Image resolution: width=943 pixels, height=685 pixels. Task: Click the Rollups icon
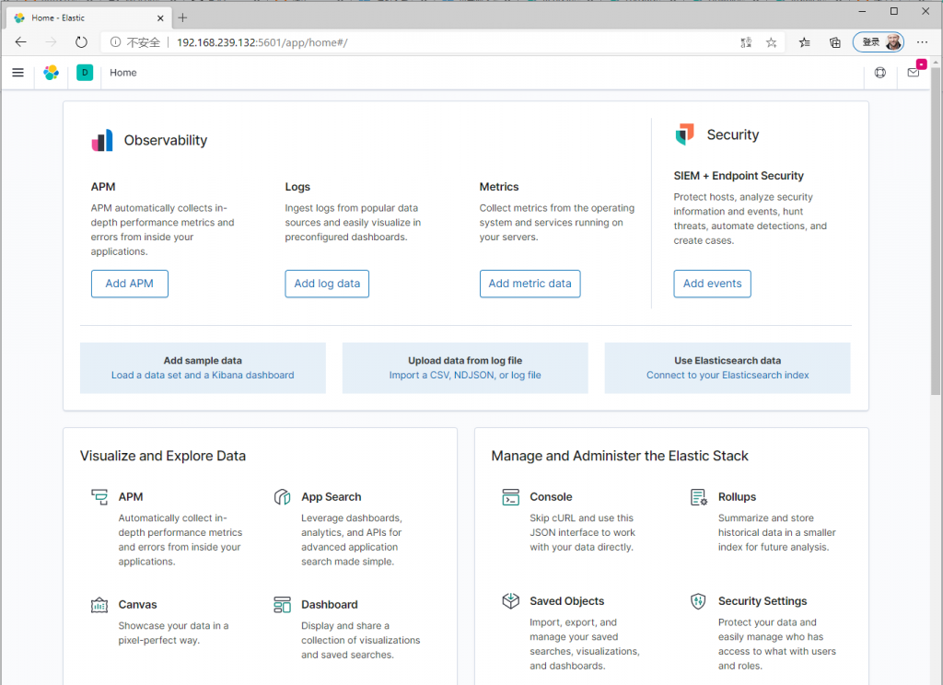point(699,497)
